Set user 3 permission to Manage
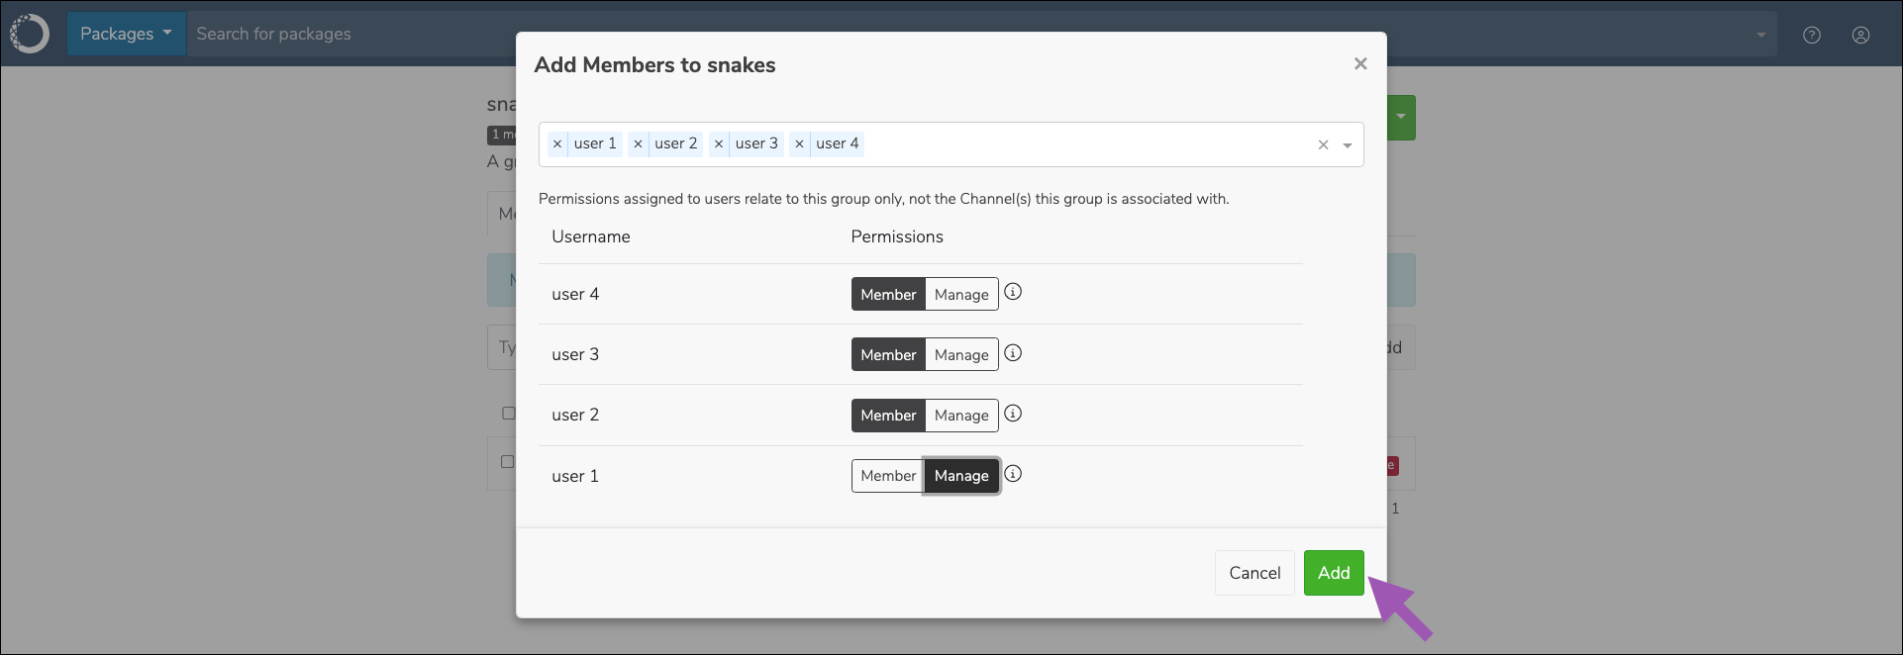 coord(961,354)
